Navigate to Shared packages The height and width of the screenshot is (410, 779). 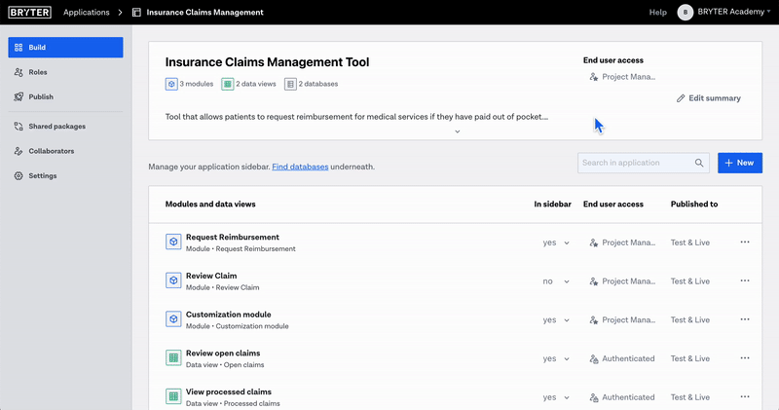pyautogui.click(x=56, y=127)
